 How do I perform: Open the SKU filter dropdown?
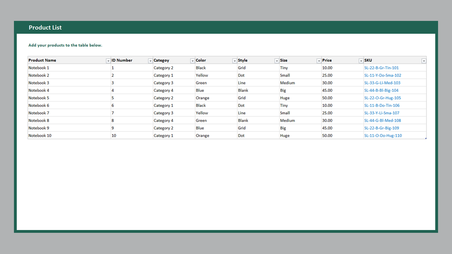424,60
